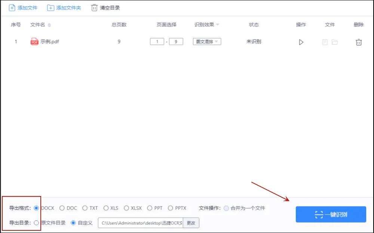Open the 识别效果 filter dropdown
The image size is (374, 233).
[x=217, y=25]
